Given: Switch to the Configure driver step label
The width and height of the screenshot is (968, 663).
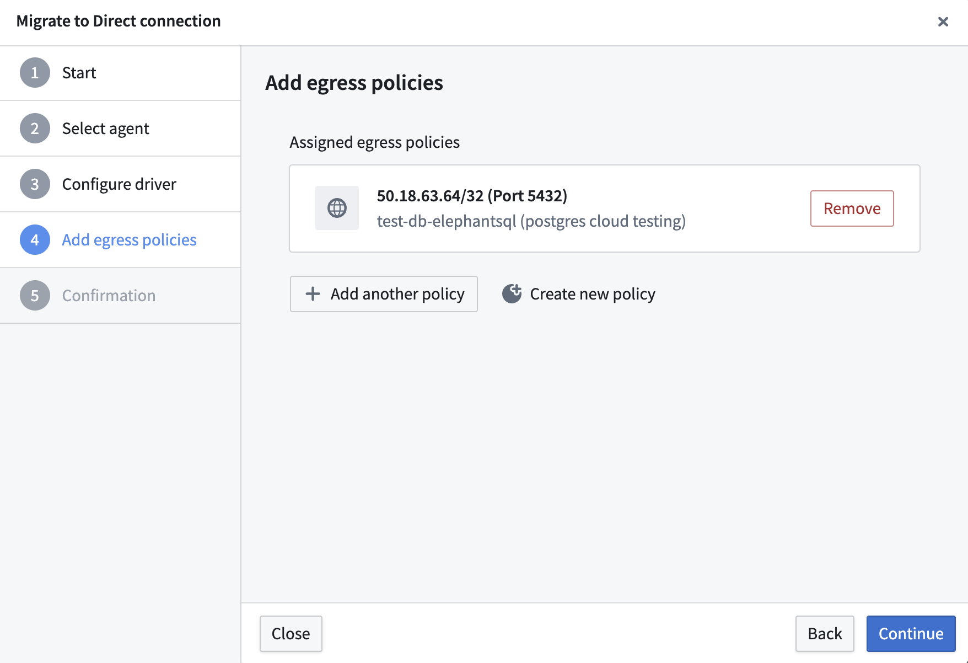Looking at the screenshot, I should (x=119, y=184).
